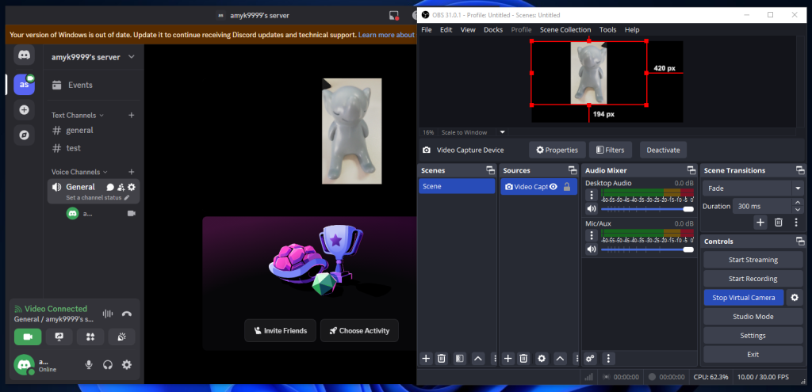Open the Discord soundboard button

pos(121,337)
